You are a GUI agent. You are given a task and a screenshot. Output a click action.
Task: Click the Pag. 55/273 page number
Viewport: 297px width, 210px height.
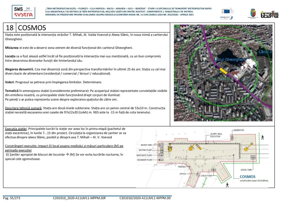(x=13, y=197)
